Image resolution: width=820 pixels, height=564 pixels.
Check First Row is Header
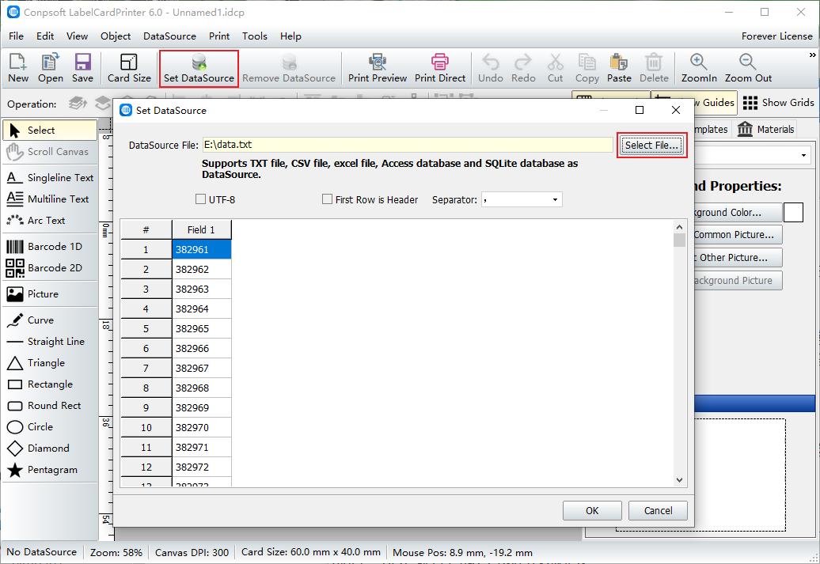pos(328,199)
